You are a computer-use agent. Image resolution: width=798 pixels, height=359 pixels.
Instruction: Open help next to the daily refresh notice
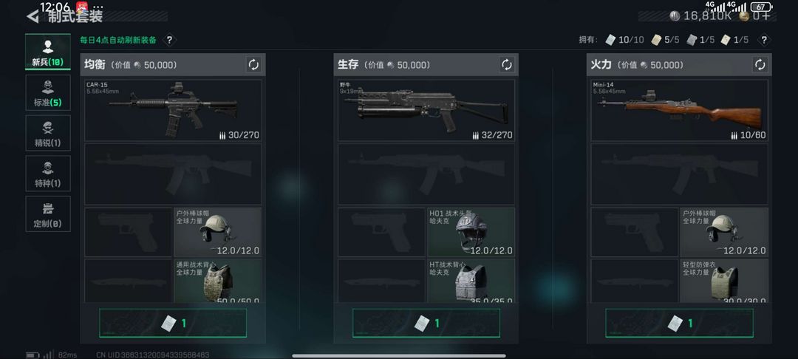(169, 40)
